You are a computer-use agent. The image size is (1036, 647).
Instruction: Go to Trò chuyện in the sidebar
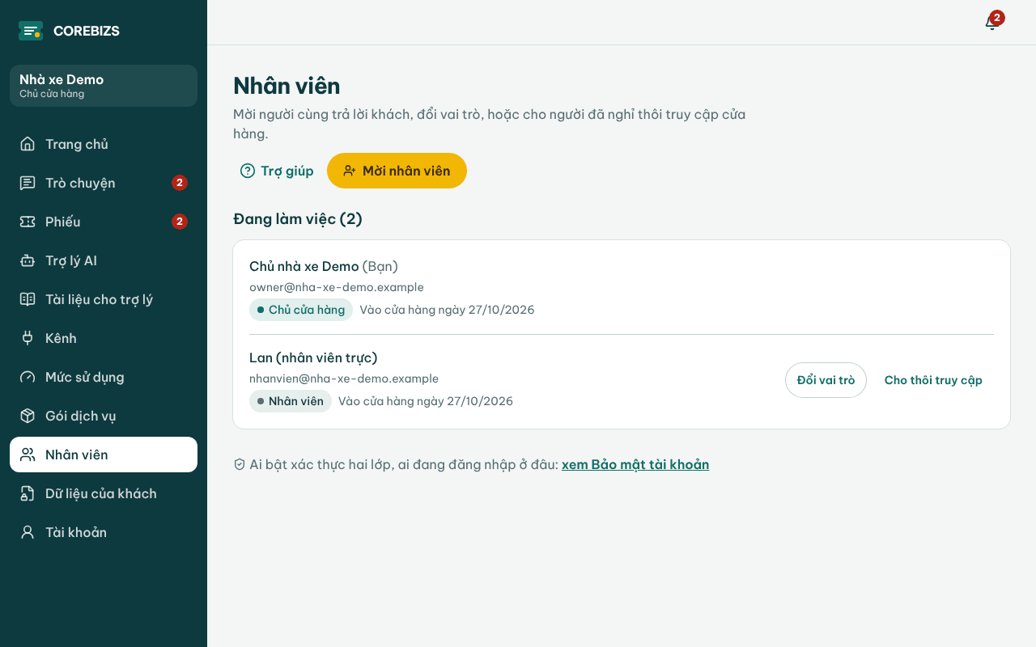click(104, 183)
